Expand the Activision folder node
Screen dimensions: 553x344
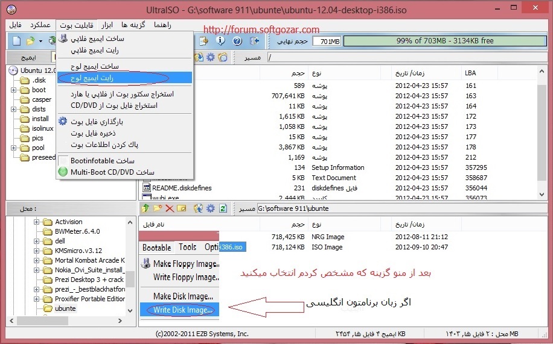click(x=36, y=222)
